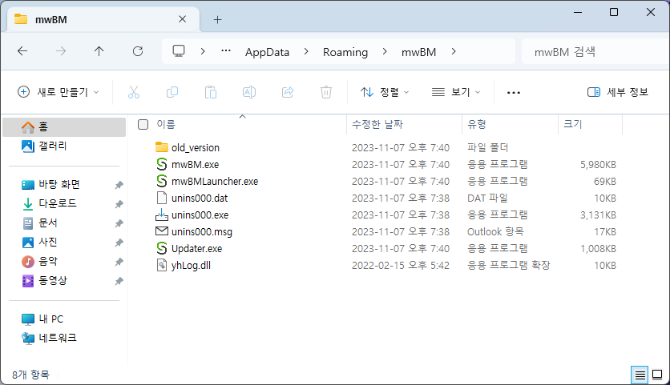Expand the chevron after the PC icon
Image resolution: width=670 pixels, height=385 pixels.
pos(203,52)
